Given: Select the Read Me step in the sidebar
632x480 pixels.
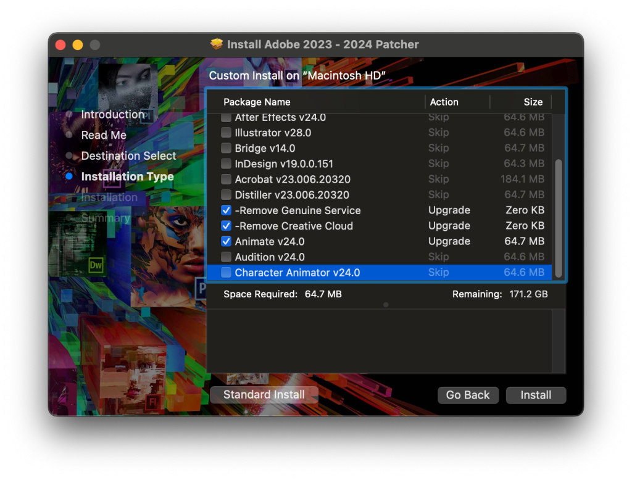Looking at the screenshot, I should [x=103, y=135].
